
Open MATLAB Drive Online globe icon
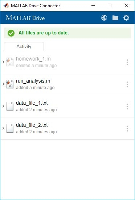[104, 18]
